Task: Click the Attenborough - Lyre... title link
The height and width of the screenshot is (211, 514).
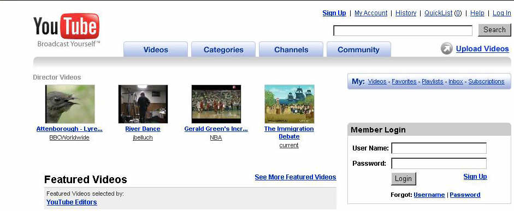Action: pyautogui.click(x=69, y=129)
